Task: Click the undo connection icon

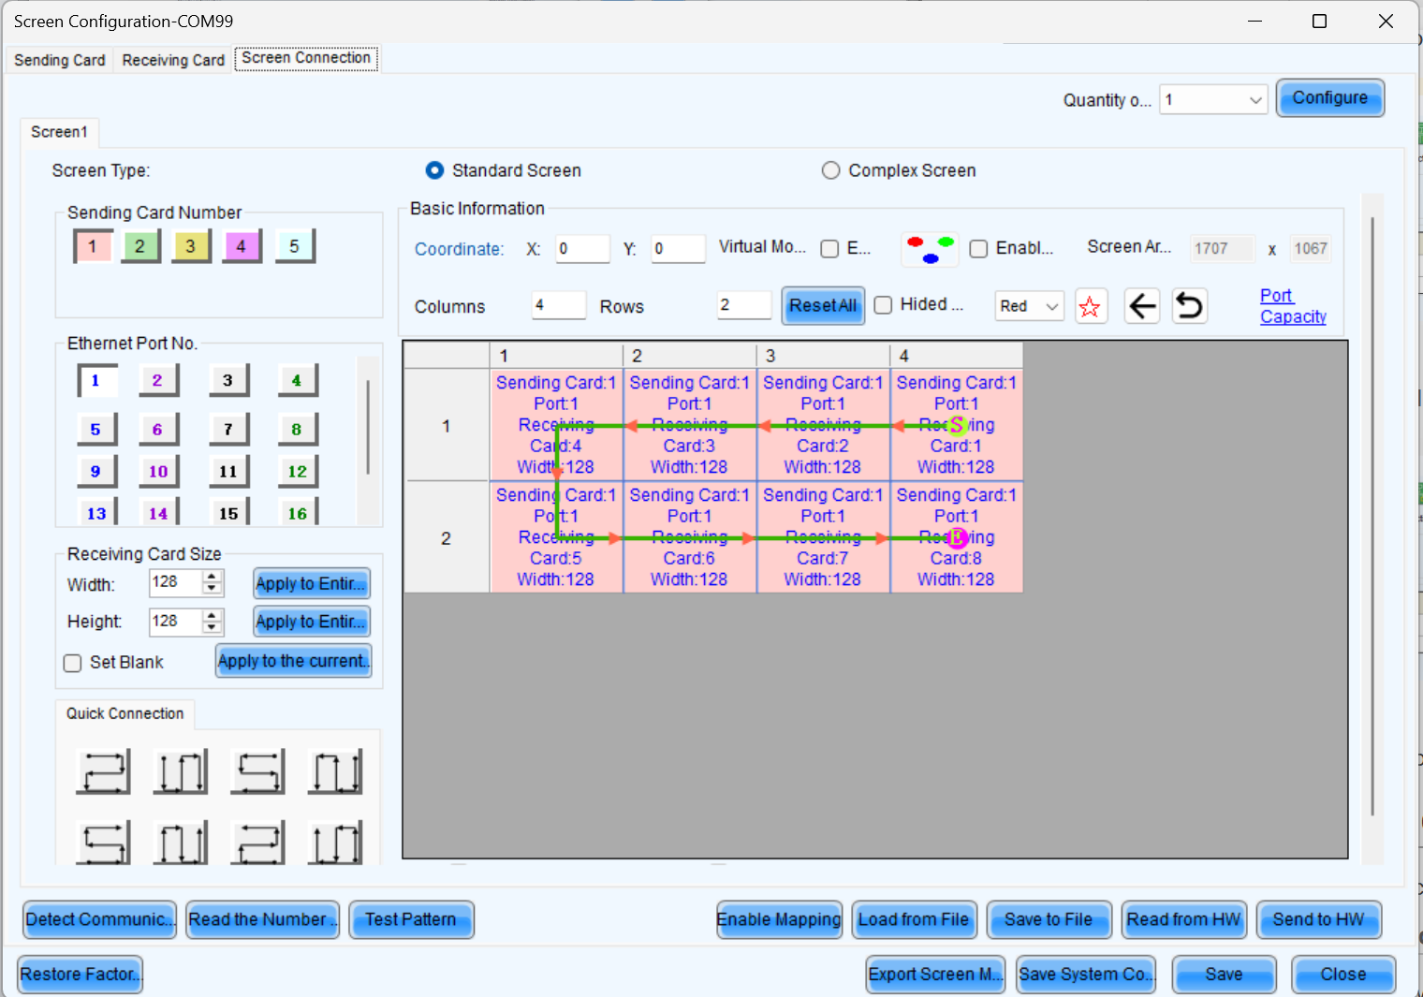Action: 1189,305
